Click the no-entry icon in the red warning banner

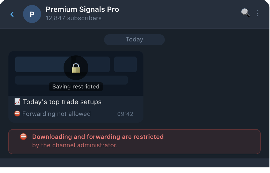tap(23, 137)
